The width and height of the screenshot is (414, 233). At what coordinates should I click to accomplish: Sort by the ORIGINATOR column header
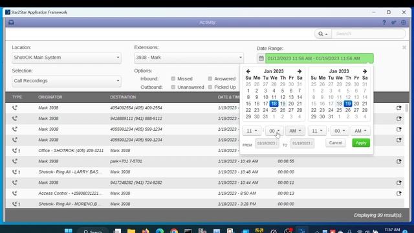coord(50,97)
